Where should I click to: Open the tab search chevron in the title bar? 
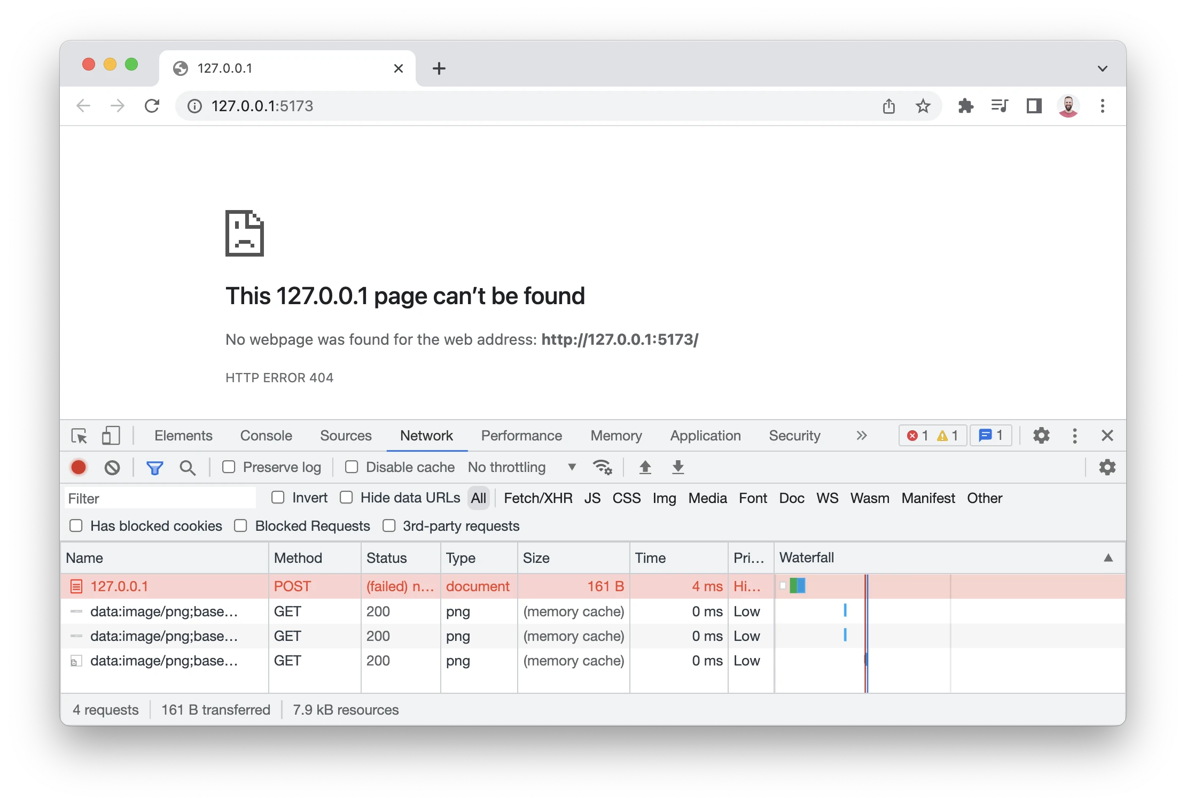point(1102,68)
